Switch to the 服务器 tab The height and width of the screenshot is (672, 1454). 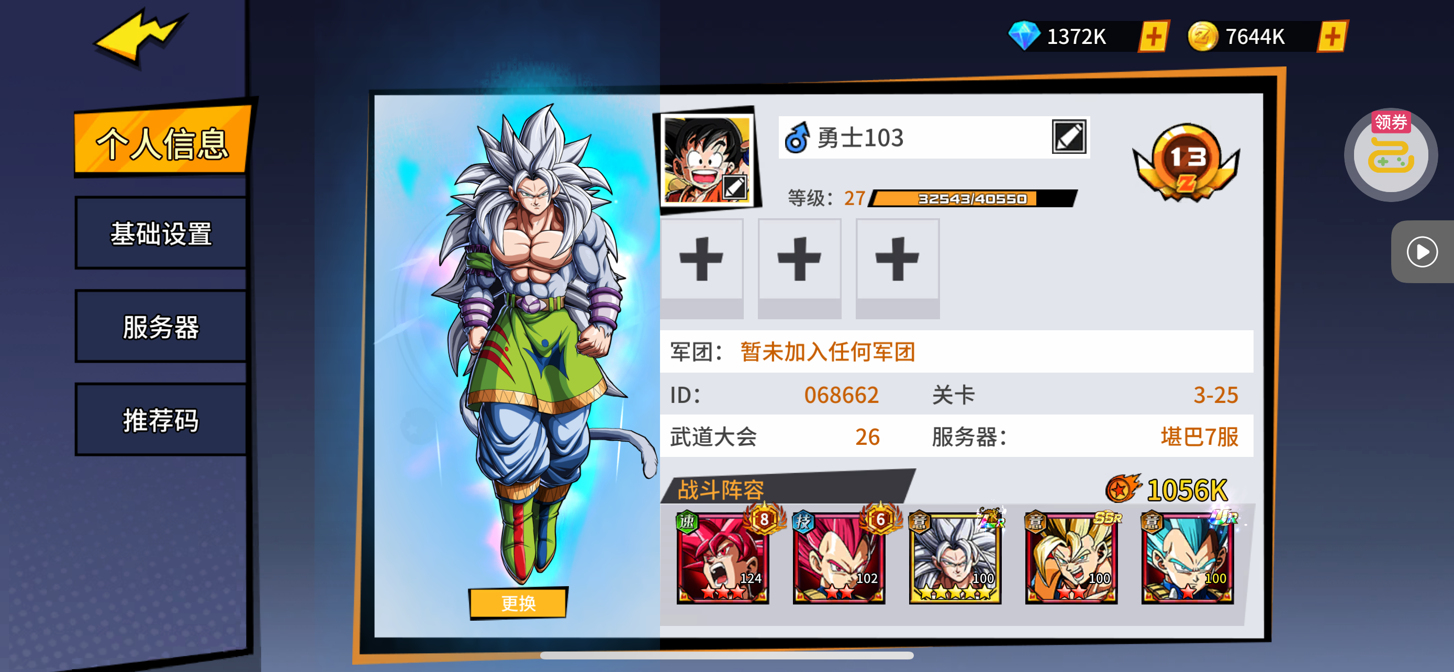pyautogui.click(x=161, y=326)
